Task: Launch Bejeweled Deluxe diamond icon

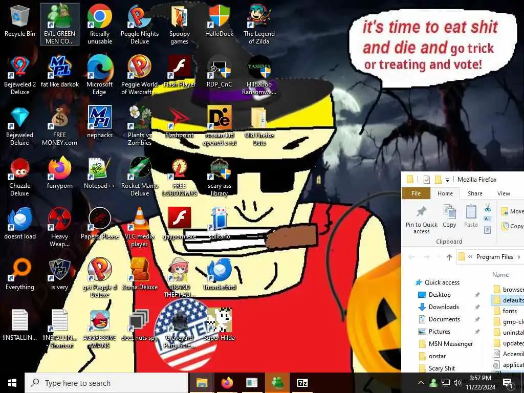Action: point(20,126)
